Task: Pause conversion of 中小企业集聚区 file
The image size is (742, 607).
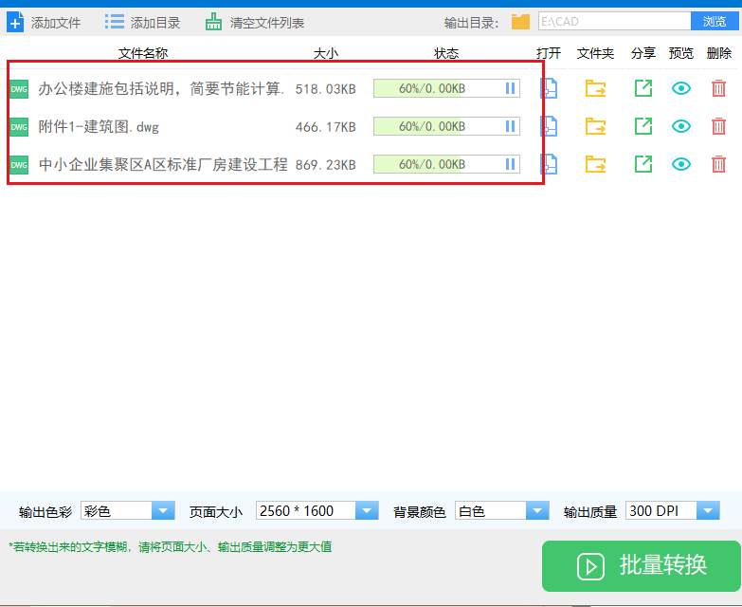Action: coord(510,164)
